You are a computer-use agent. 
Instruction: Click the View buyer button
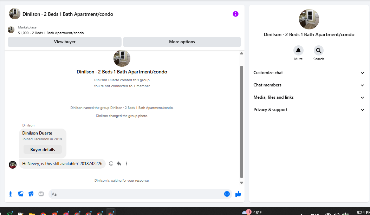tap(65, 42)
